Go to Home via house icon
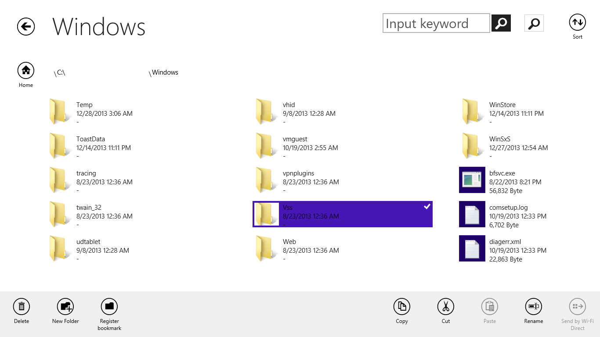 click(26, 70)
